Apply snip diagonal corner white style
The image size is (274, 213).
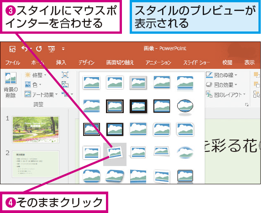[185, 130]
